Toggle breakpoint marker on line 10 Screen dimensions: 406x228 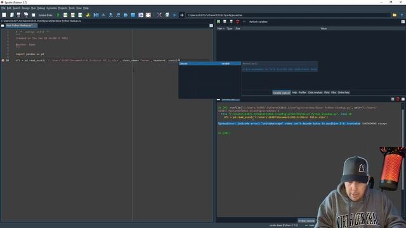pyautogui.click(x=3, y=60)
